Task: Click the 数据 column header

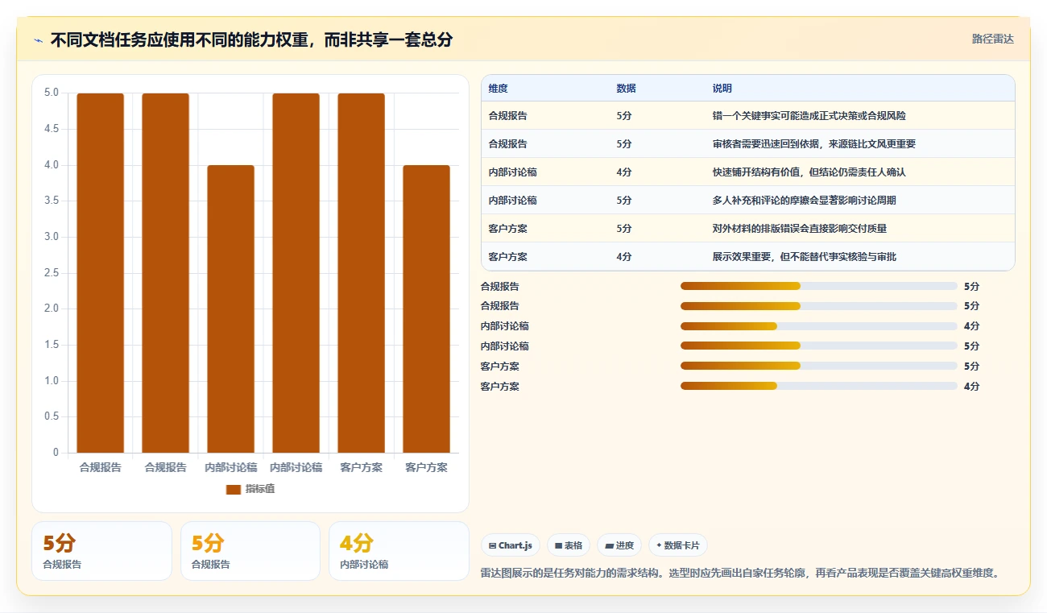Action: 627,89
